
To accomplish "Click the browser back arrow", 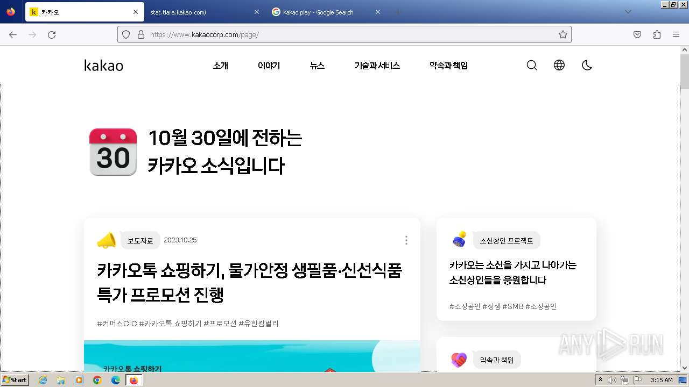I will (13, 34).
